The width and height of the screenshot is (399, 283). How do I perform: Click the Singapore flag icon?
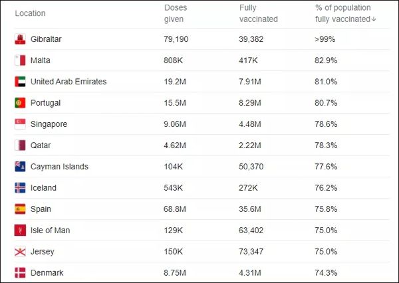(x=20, y=124)
